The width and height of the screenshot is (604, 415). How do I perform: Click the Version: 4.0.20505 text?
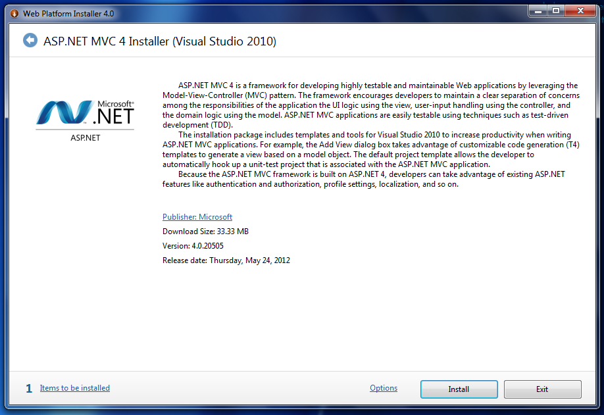click(193, 245)
